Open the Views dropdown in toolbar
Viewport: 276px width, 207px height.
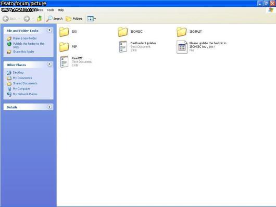(x=91, y=19)
